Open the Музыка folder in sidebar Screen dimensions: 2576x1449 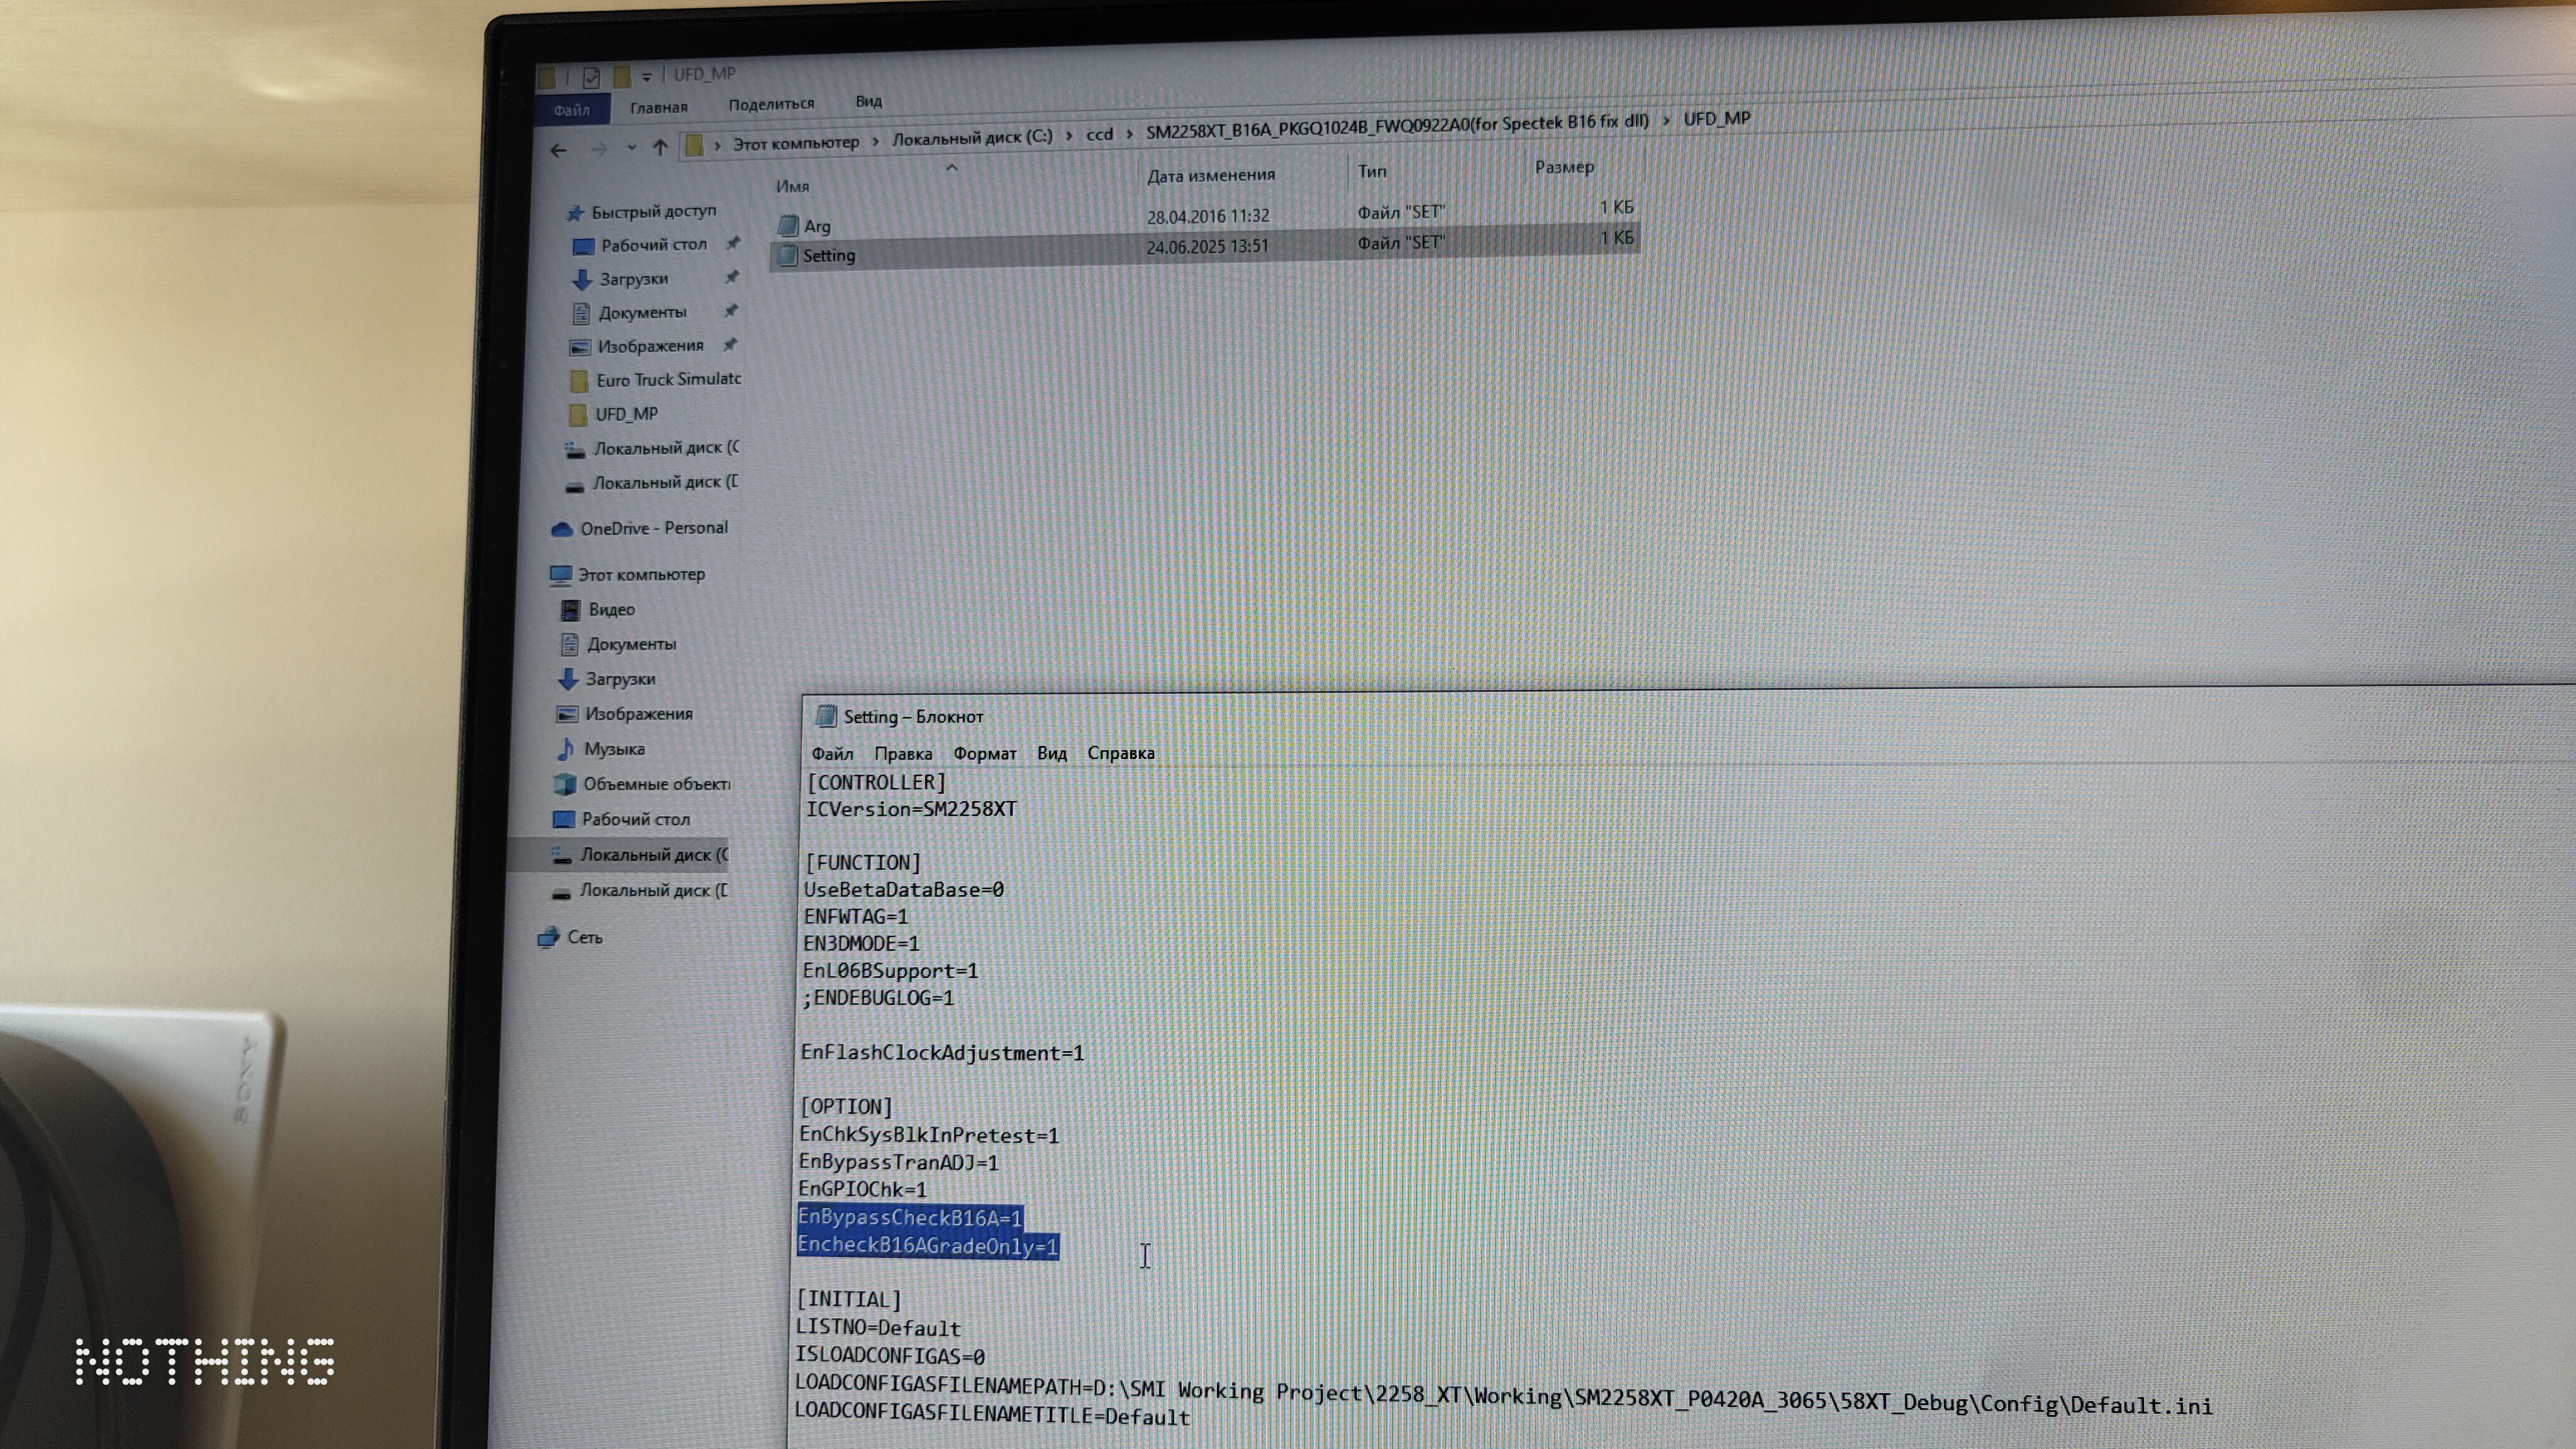click(613, 749)
